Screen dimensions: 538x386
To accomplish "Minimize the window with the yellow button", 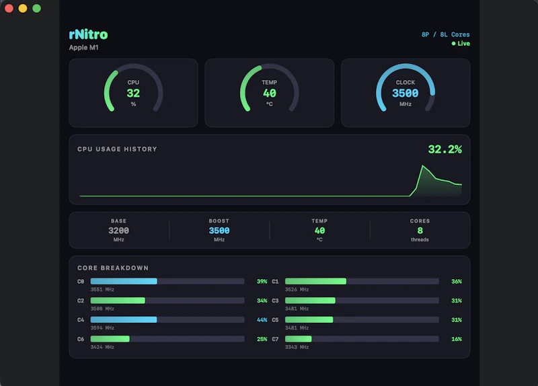I will tap(23, 8).
